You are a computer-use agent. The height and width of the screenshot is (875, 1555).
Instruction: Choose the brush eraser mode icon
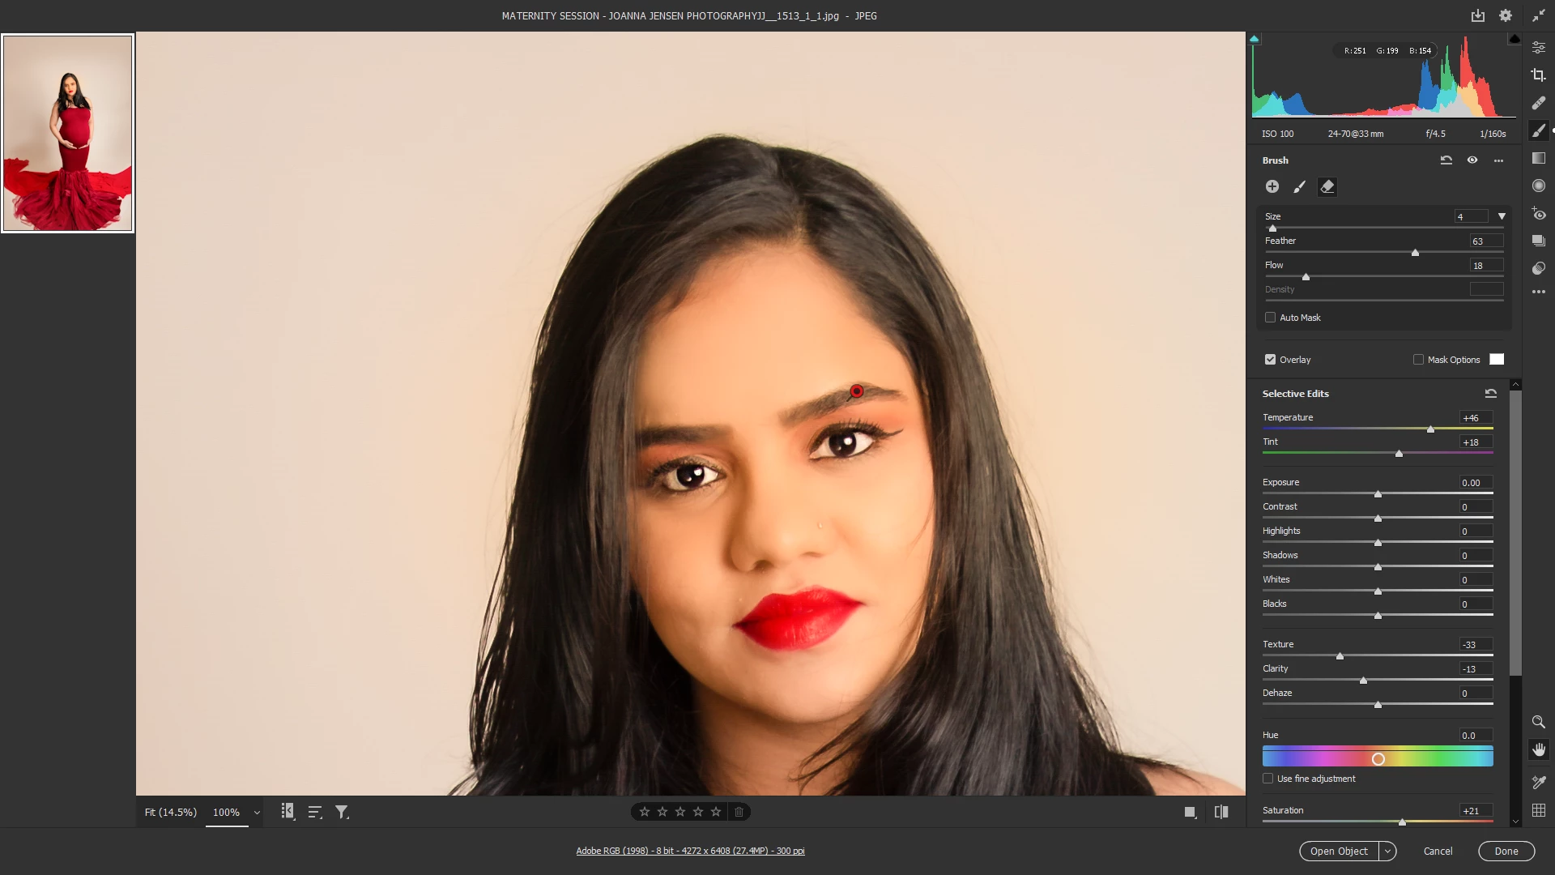pyautogui.click(x=1327, y=187)
